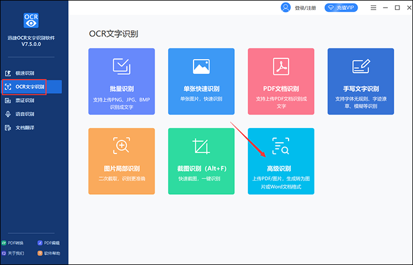The width and height of the screenshot is (413, 265).
Task: Open the 批量识别 tile
Action: point(122,81)
